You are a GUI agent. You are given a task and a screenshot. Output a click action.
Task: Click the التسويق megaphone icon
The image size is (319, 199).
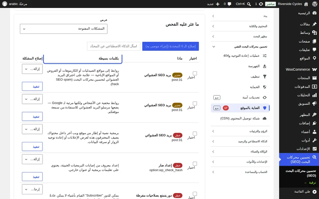[x=315, y=103]
